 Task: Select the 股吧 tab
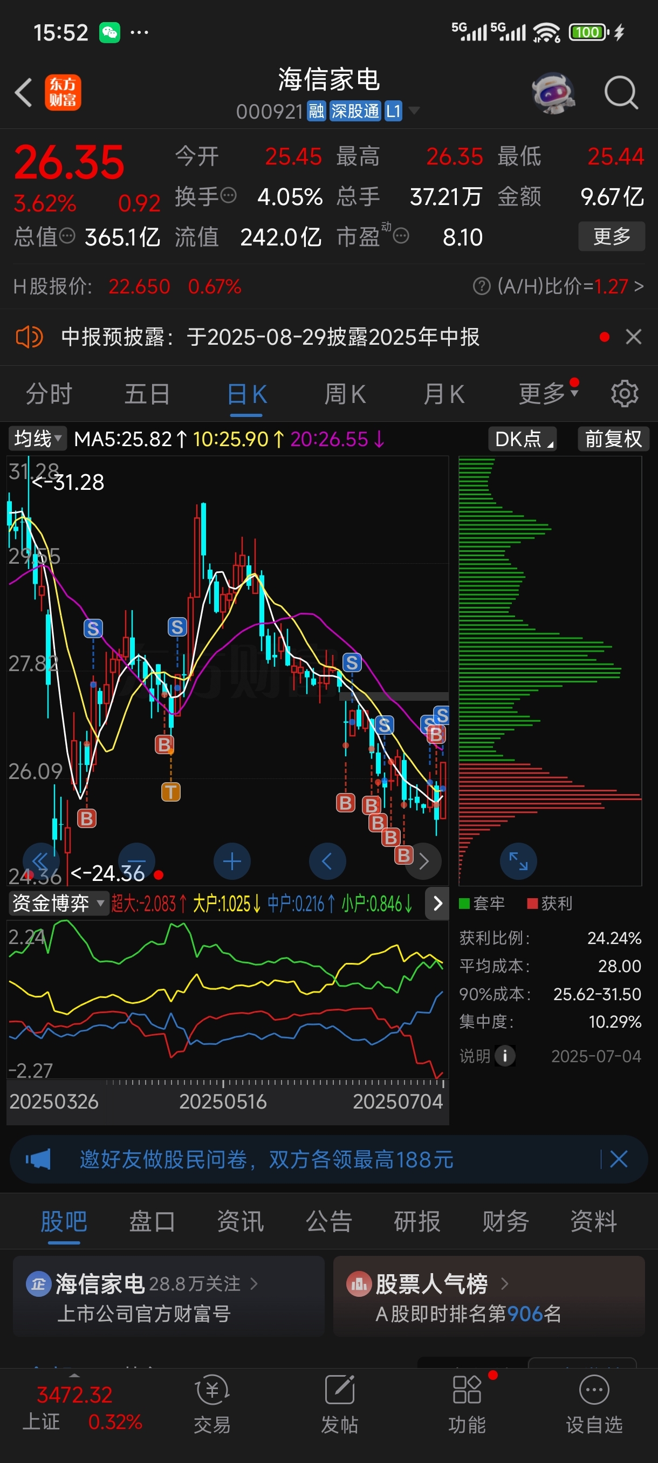click(x=64, y=1221)
